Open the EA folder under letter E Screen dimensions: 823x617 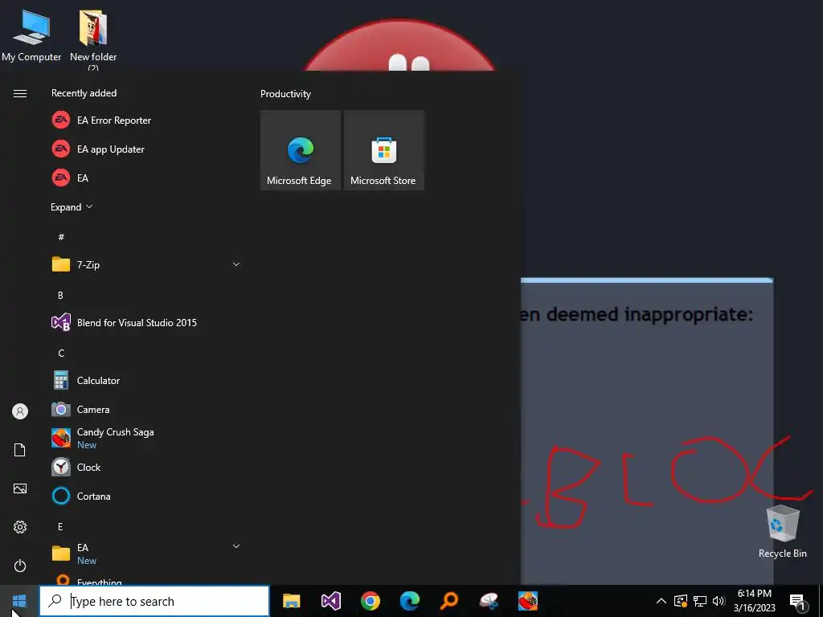(x=145, y=554)
